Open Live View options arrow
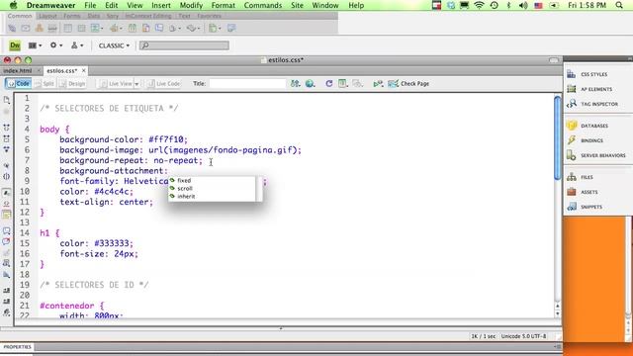The height and width of the screenshot is (356, 633). click(136, 84)
